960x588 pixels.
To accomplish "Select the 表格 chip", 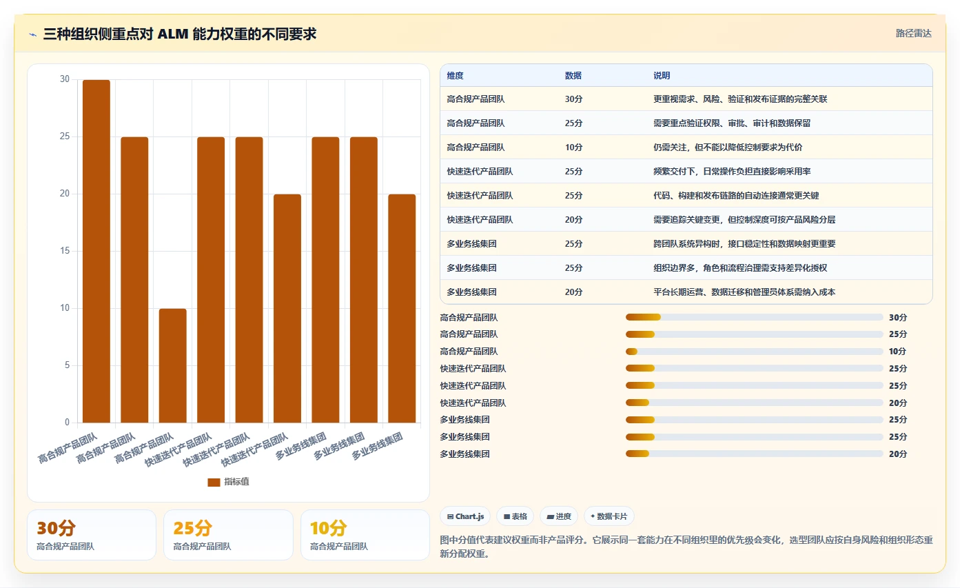I will coord(515,516).
